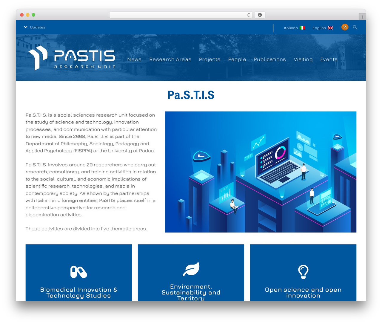
Task: Click the isometric laptop illustration image
Action: pos(261,172)
